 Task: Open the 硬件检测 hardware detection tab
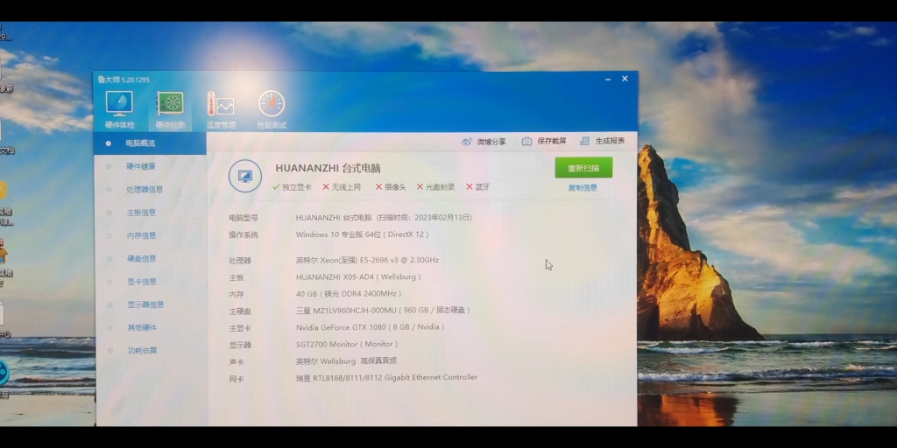pyautogui.click(x=171, y=109)
